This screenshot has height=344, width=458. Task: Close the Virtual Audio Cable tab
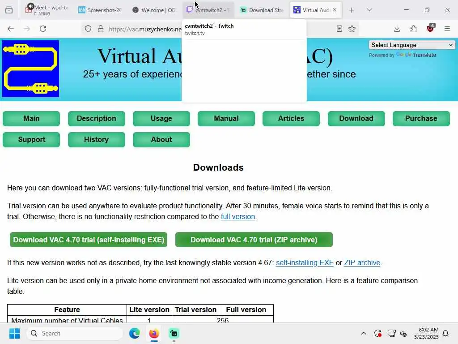[335, 10]
